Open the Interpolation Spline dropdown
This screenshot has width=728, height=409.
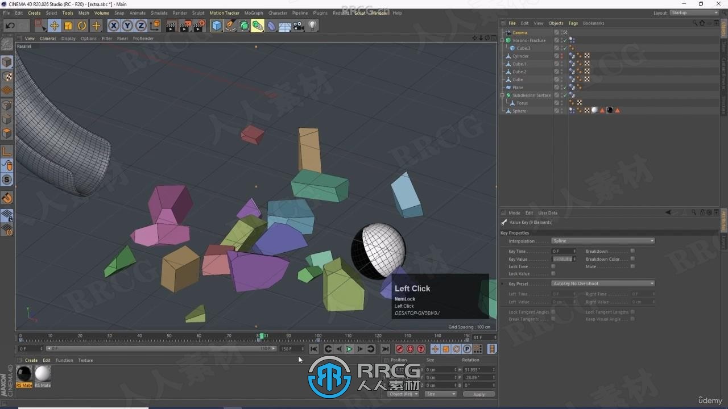(603, 241)
